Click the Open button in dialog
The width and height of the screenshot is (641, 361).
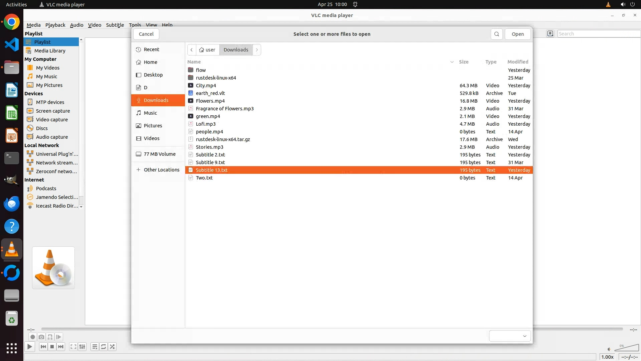[x=517, y=34]
